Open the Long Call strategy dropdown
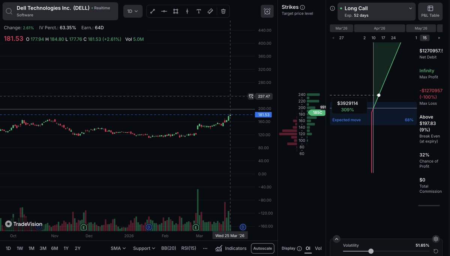450x256 pixels. pyautogui.click(x=376, y=11)
